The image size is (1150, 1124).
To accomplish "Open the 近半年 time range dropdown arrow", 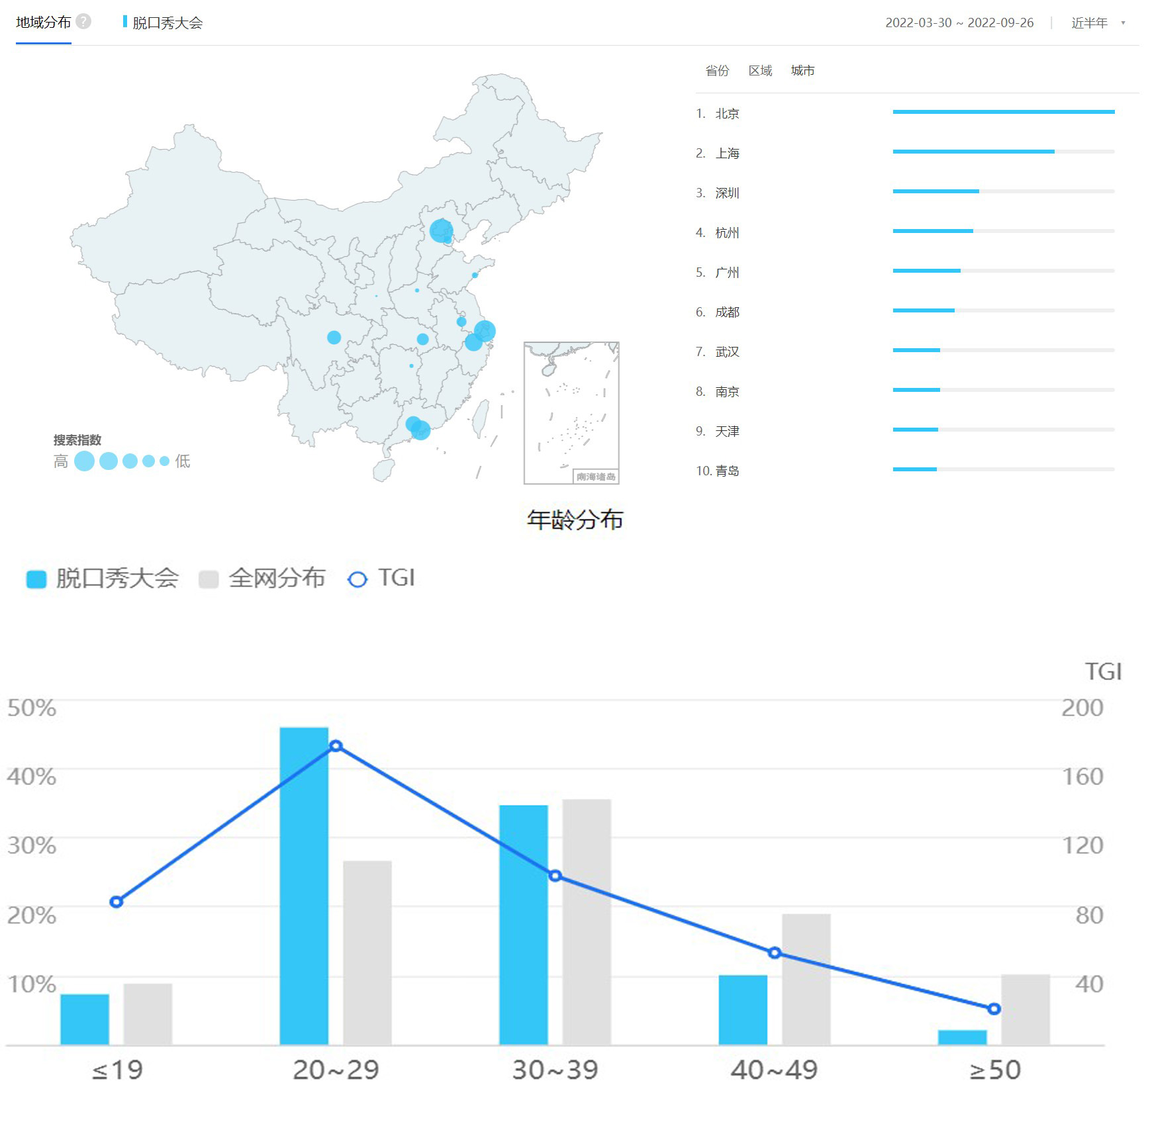I will (1123, 23).
